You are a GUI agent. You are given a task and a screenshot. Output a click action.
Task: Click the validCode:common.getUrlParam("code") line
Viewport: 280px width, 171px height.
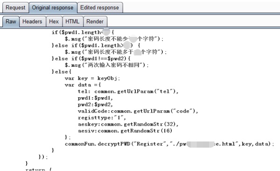coord(138,111)
